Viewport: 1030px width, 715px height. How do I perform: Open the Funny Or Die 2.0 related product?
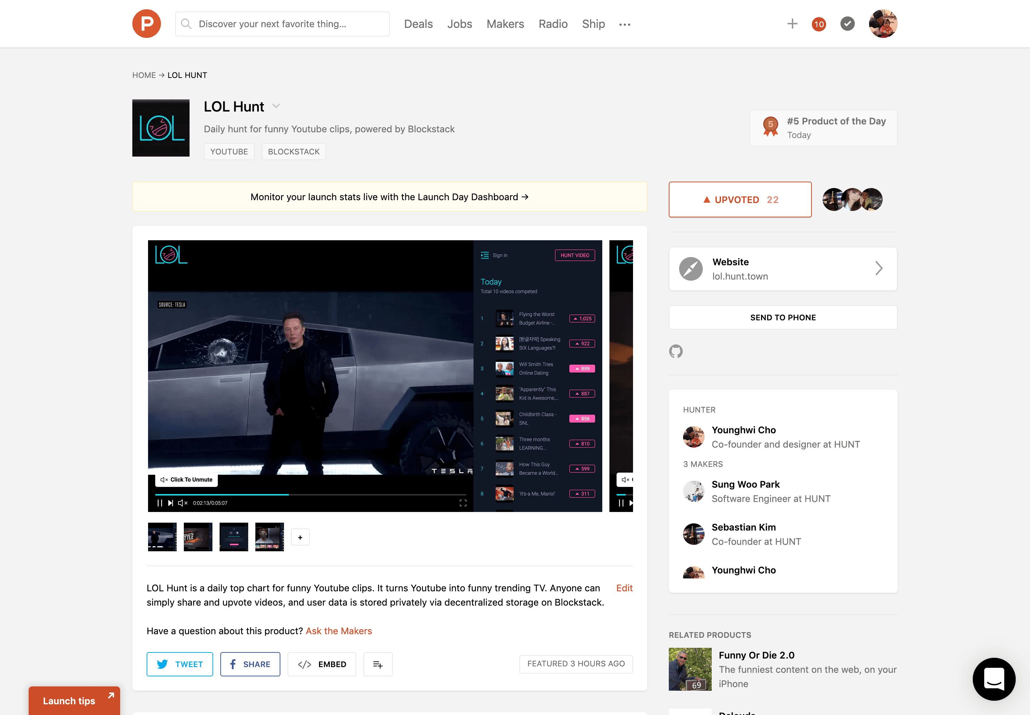757,655
